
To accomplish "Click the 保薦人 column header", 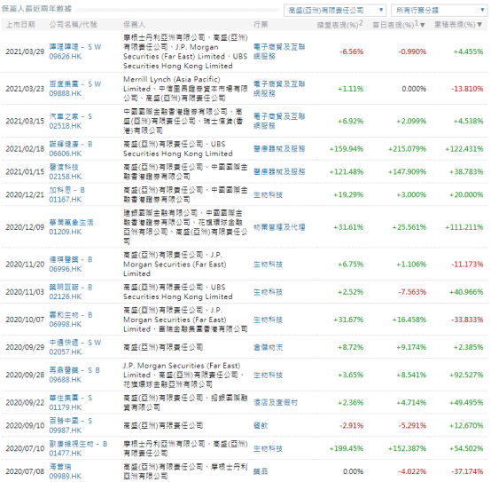I will (134, 25).
